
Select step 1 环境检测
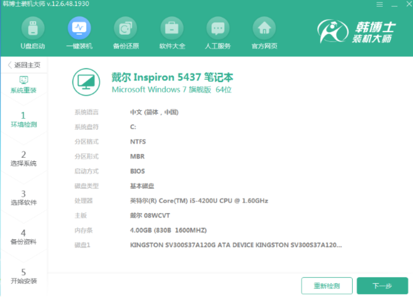[23, 120]
